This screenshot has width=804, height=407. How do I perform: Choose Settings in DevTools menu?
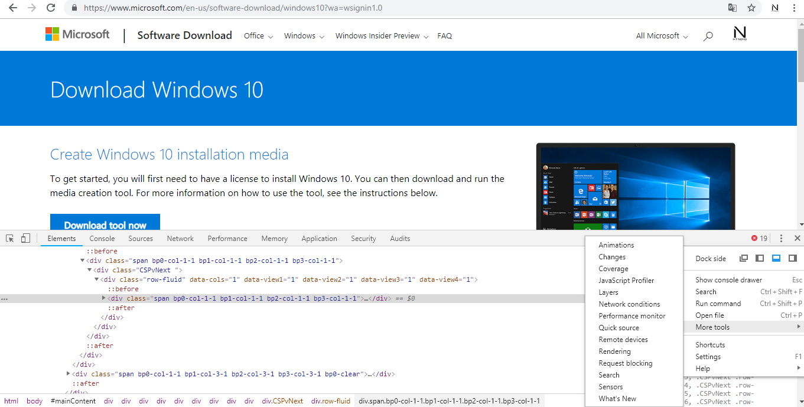(744, 357)
